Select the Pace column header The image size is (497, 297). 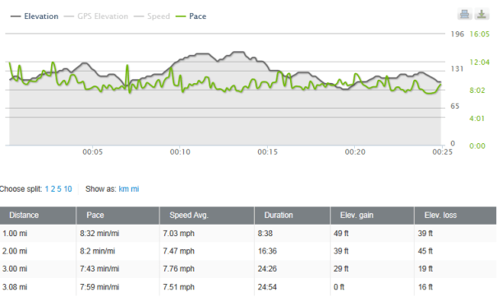[117, 216]
